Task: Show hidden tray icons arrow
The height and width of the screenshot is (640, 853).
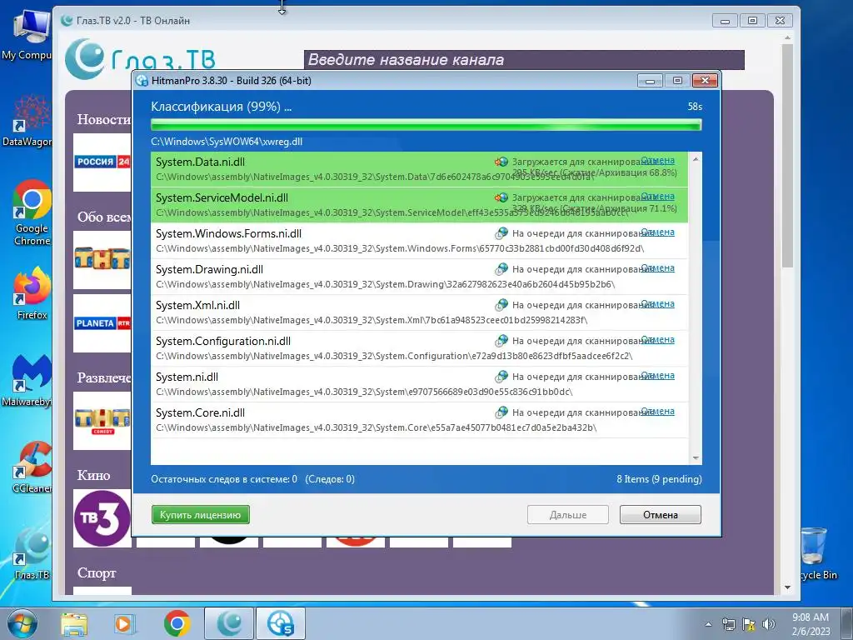Action: pos(708,624)
